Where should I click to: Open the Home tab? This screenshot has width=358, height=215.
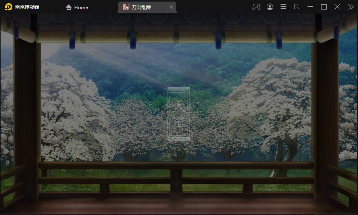point(77,7)
